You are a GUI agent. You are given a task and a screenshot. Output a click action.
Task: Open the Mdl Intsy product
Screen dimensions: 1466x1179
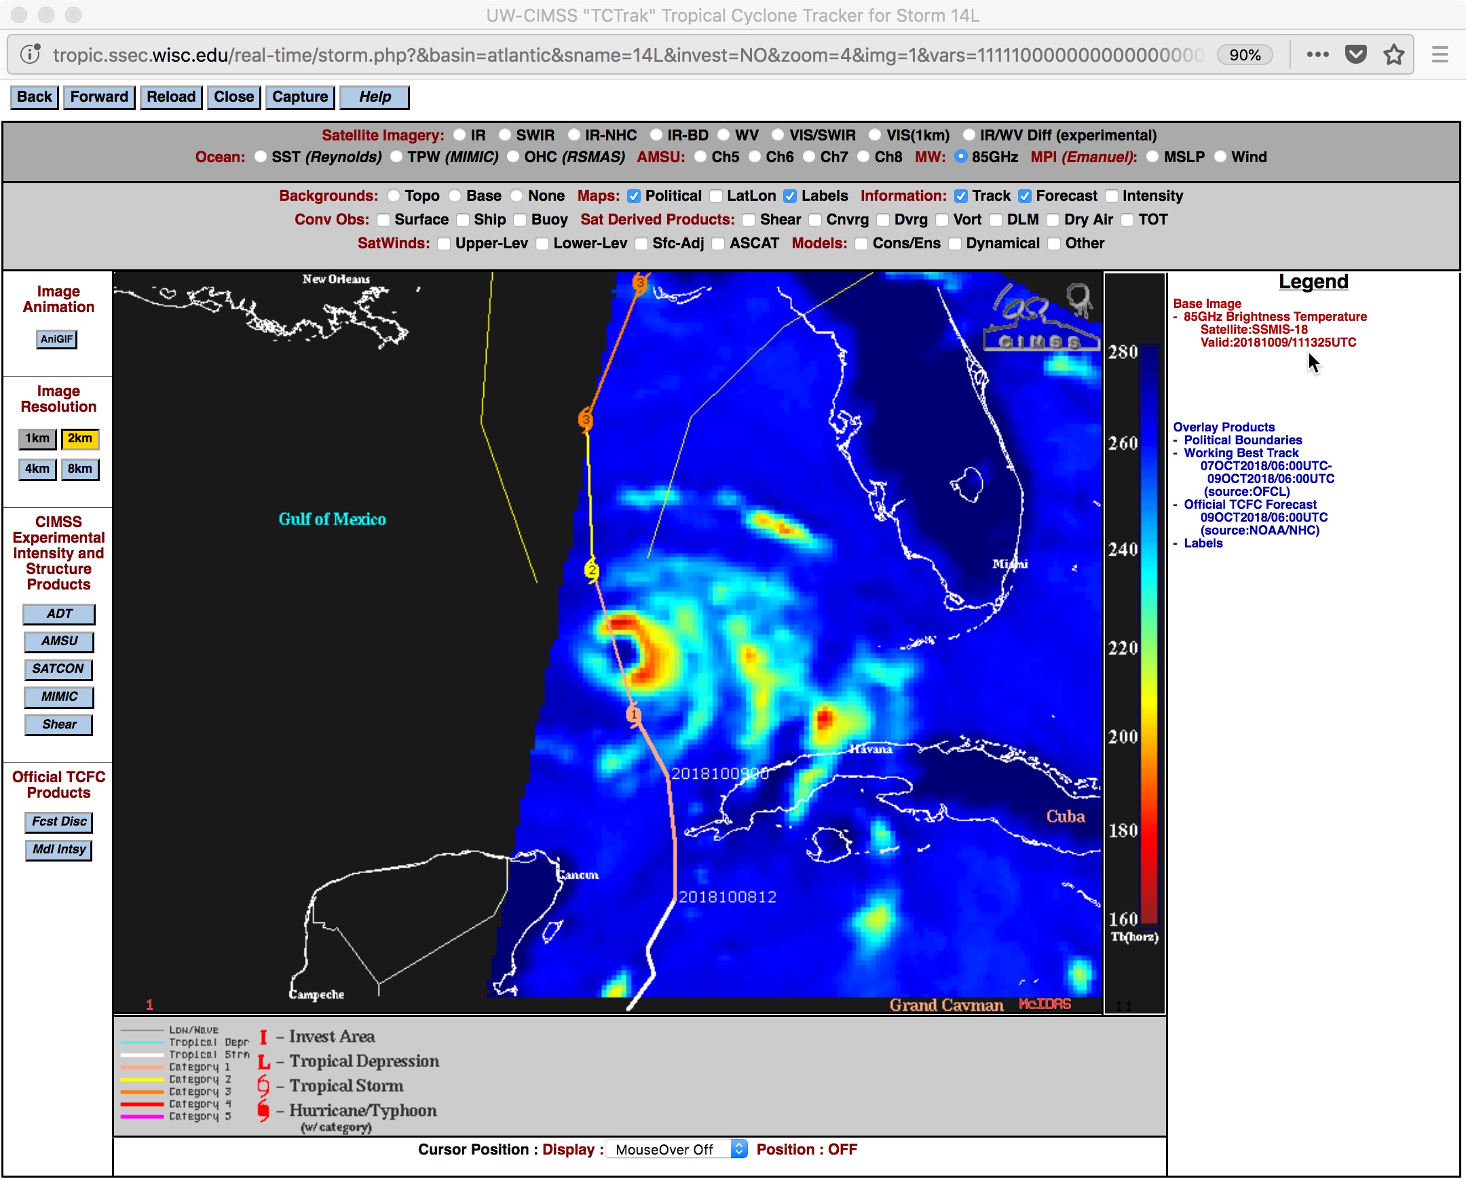click(59, 850)
